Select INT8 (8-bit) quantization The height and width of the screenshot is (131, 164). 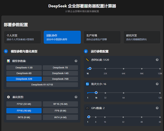[24, 117]
